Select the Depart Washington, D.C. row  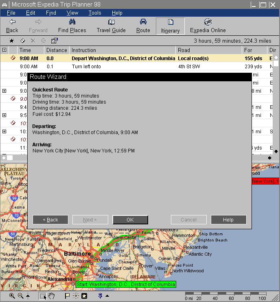(x=136, y=58)
